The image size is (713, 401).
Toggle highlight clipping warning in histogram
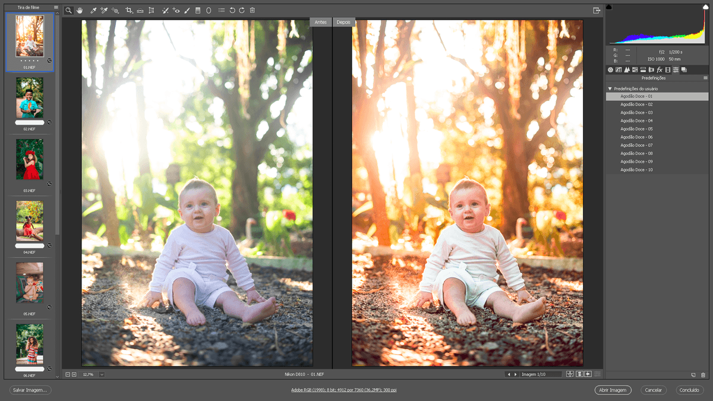tap(706, 7)
